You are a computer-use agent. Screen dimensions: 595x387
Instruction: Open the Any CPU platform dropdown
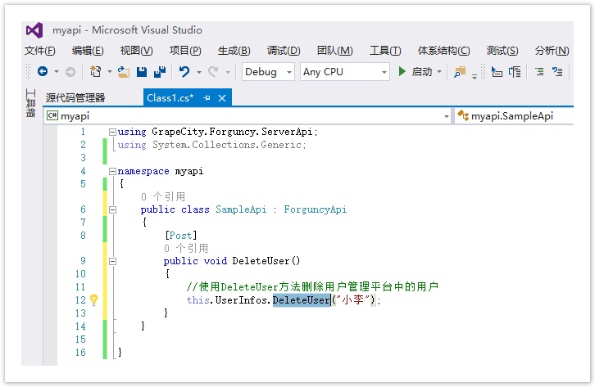pyautogui.click(x=344, y=72)
